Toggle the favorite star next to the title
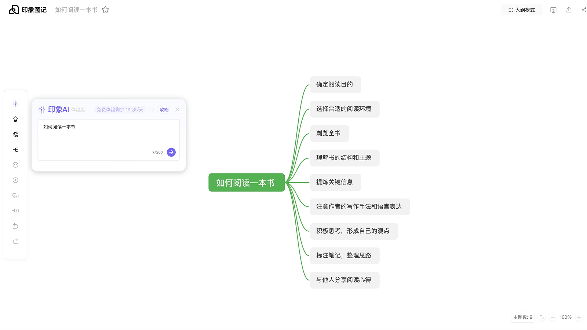 tap(105, 10)
